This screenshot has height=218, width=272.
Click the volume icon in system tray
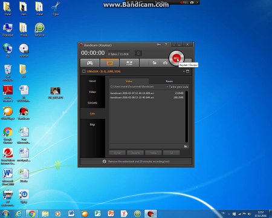pyautogui.click(x=250, y=214)
